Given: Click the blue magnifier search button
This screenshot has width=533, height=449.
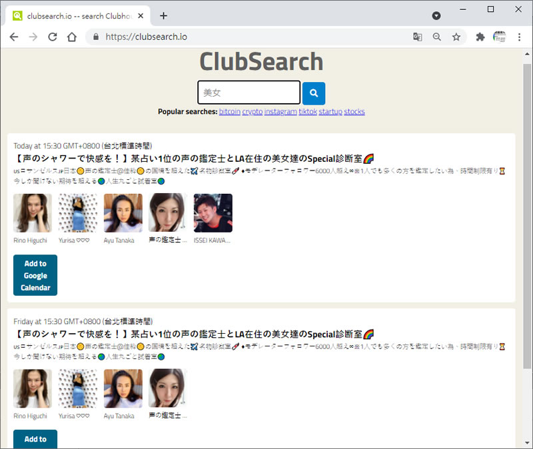Looking at the screenshot, I should click(314, 93).
